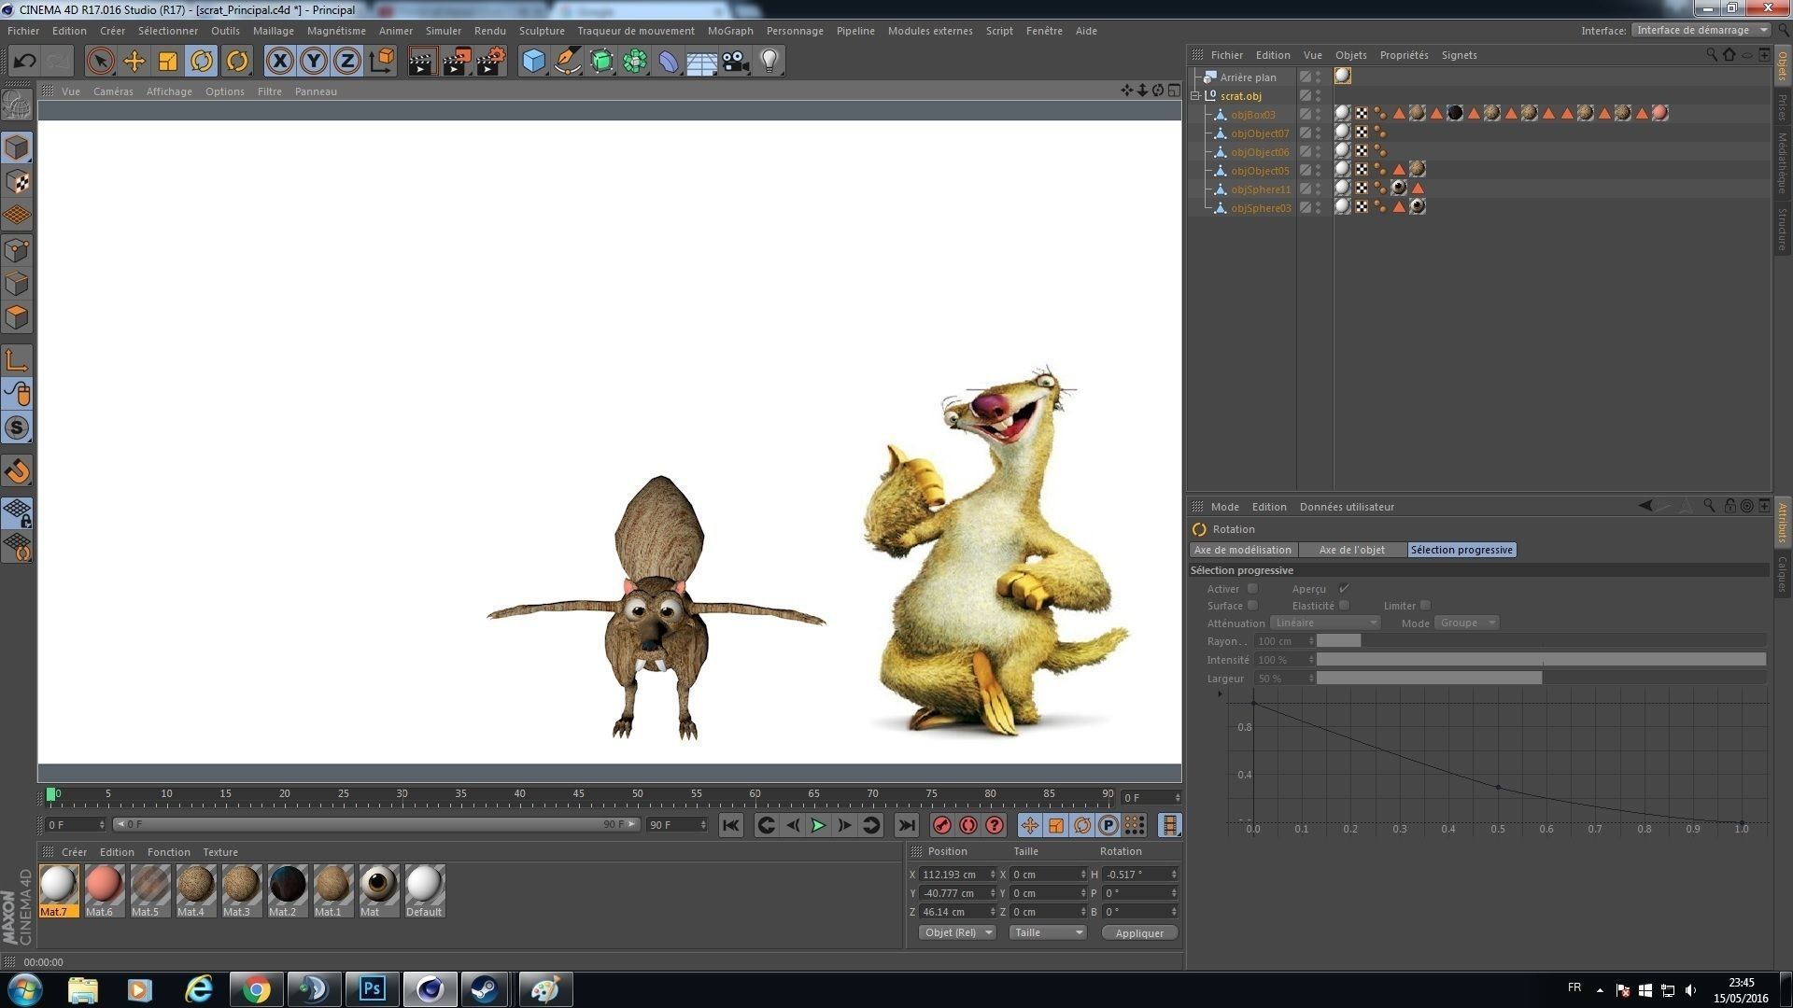Open the Taille coordinates dropdown
Image resolution: width=1793 pixels, height=1008 pixels.
click(x=1048, y=932)
